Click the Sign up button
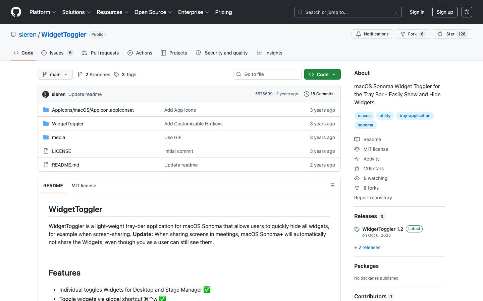 pos(445,12)
